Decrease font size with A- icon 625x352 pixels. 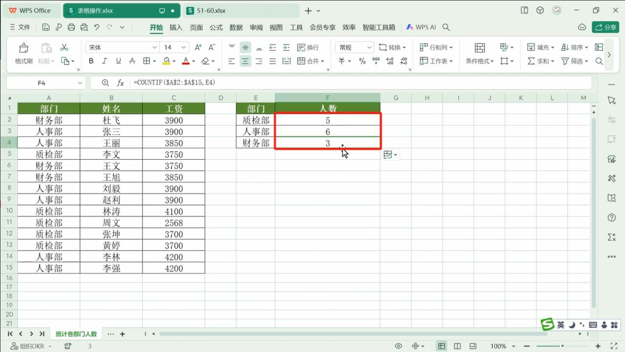[212, 47]
